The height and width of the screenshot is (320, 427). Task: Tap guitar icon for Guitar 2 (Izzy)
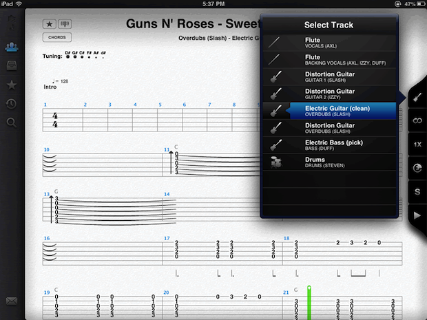click(x=276, y=94)
